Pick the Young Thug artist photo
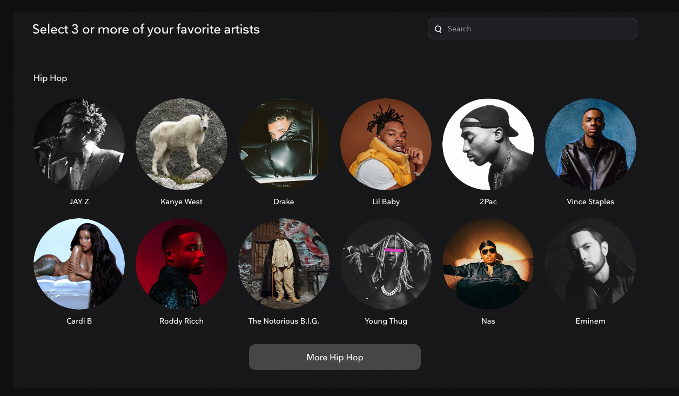 pyautogui.click(x=386, y=264)
